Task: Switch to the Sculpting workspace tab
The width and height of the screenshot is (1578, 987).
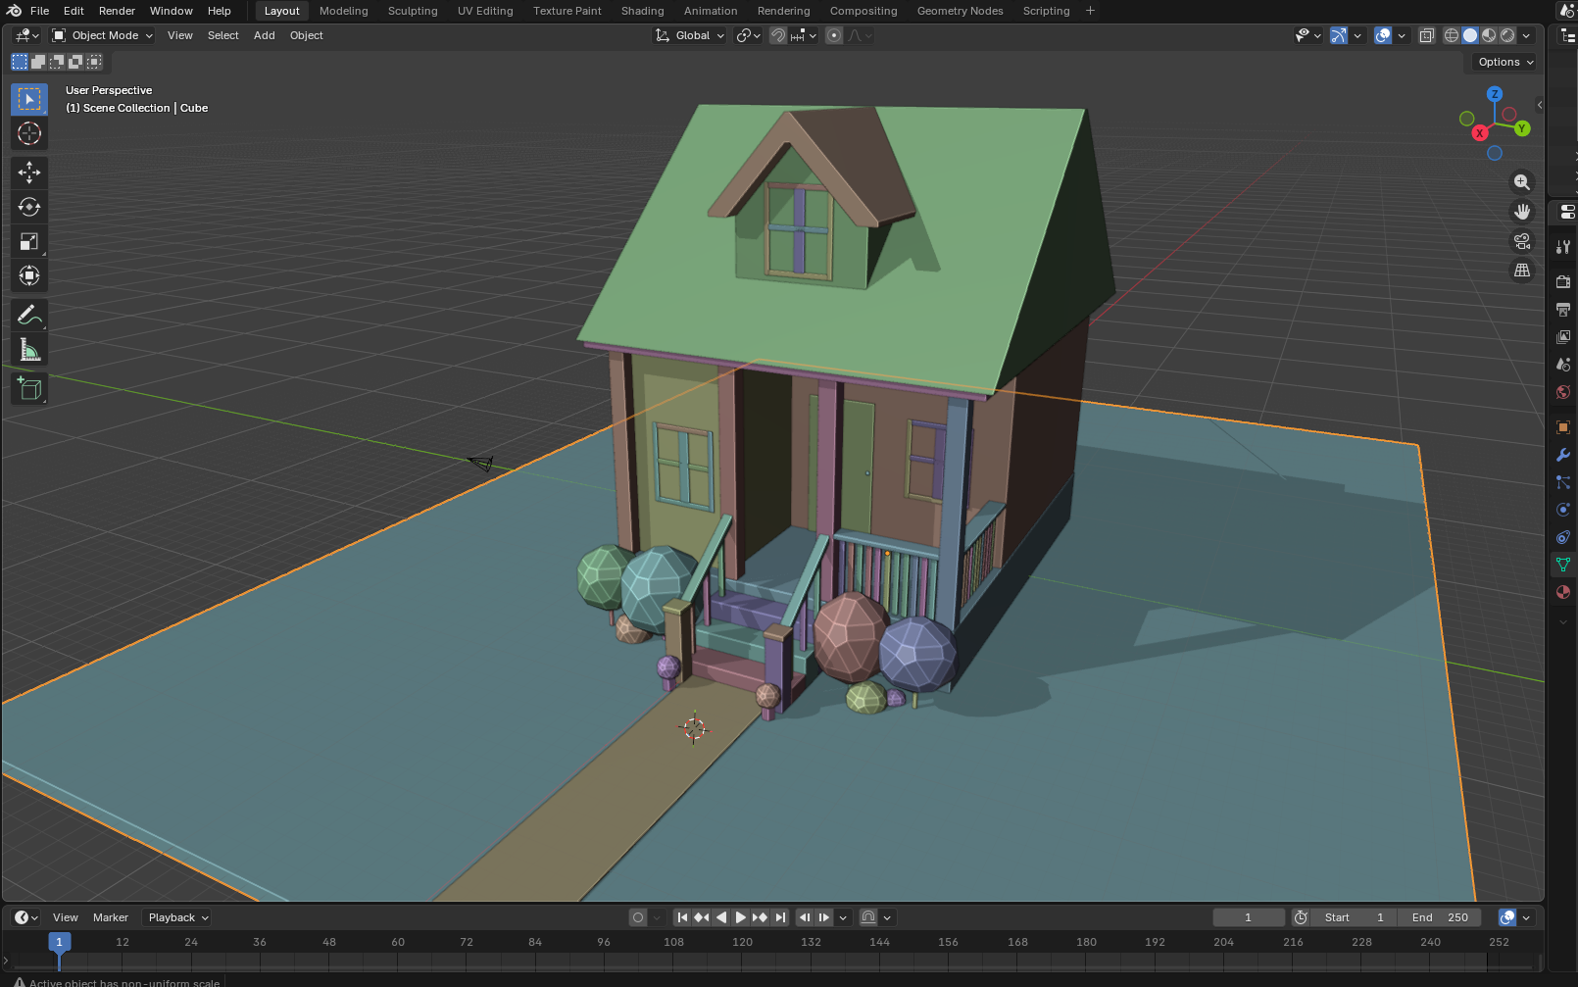Action: pos(412,11)
